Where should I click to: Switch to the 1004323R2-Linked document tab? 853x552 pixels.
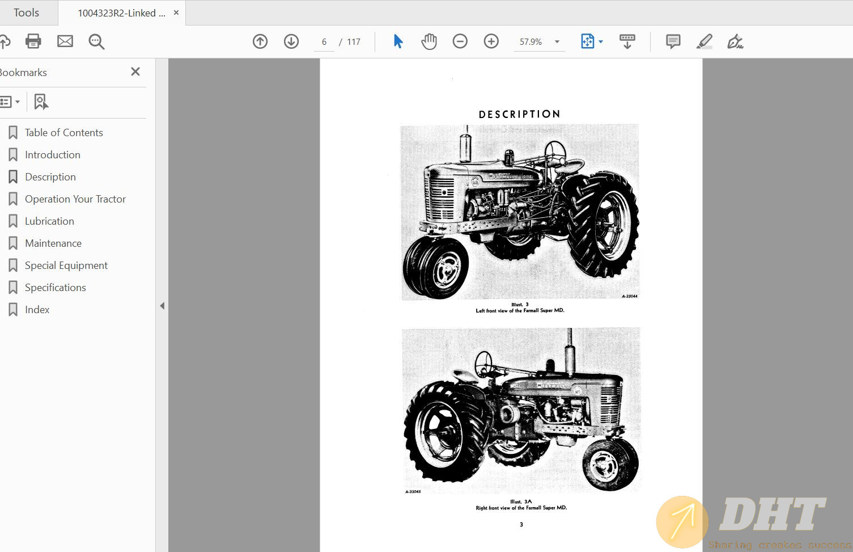[x=121, y=13]
